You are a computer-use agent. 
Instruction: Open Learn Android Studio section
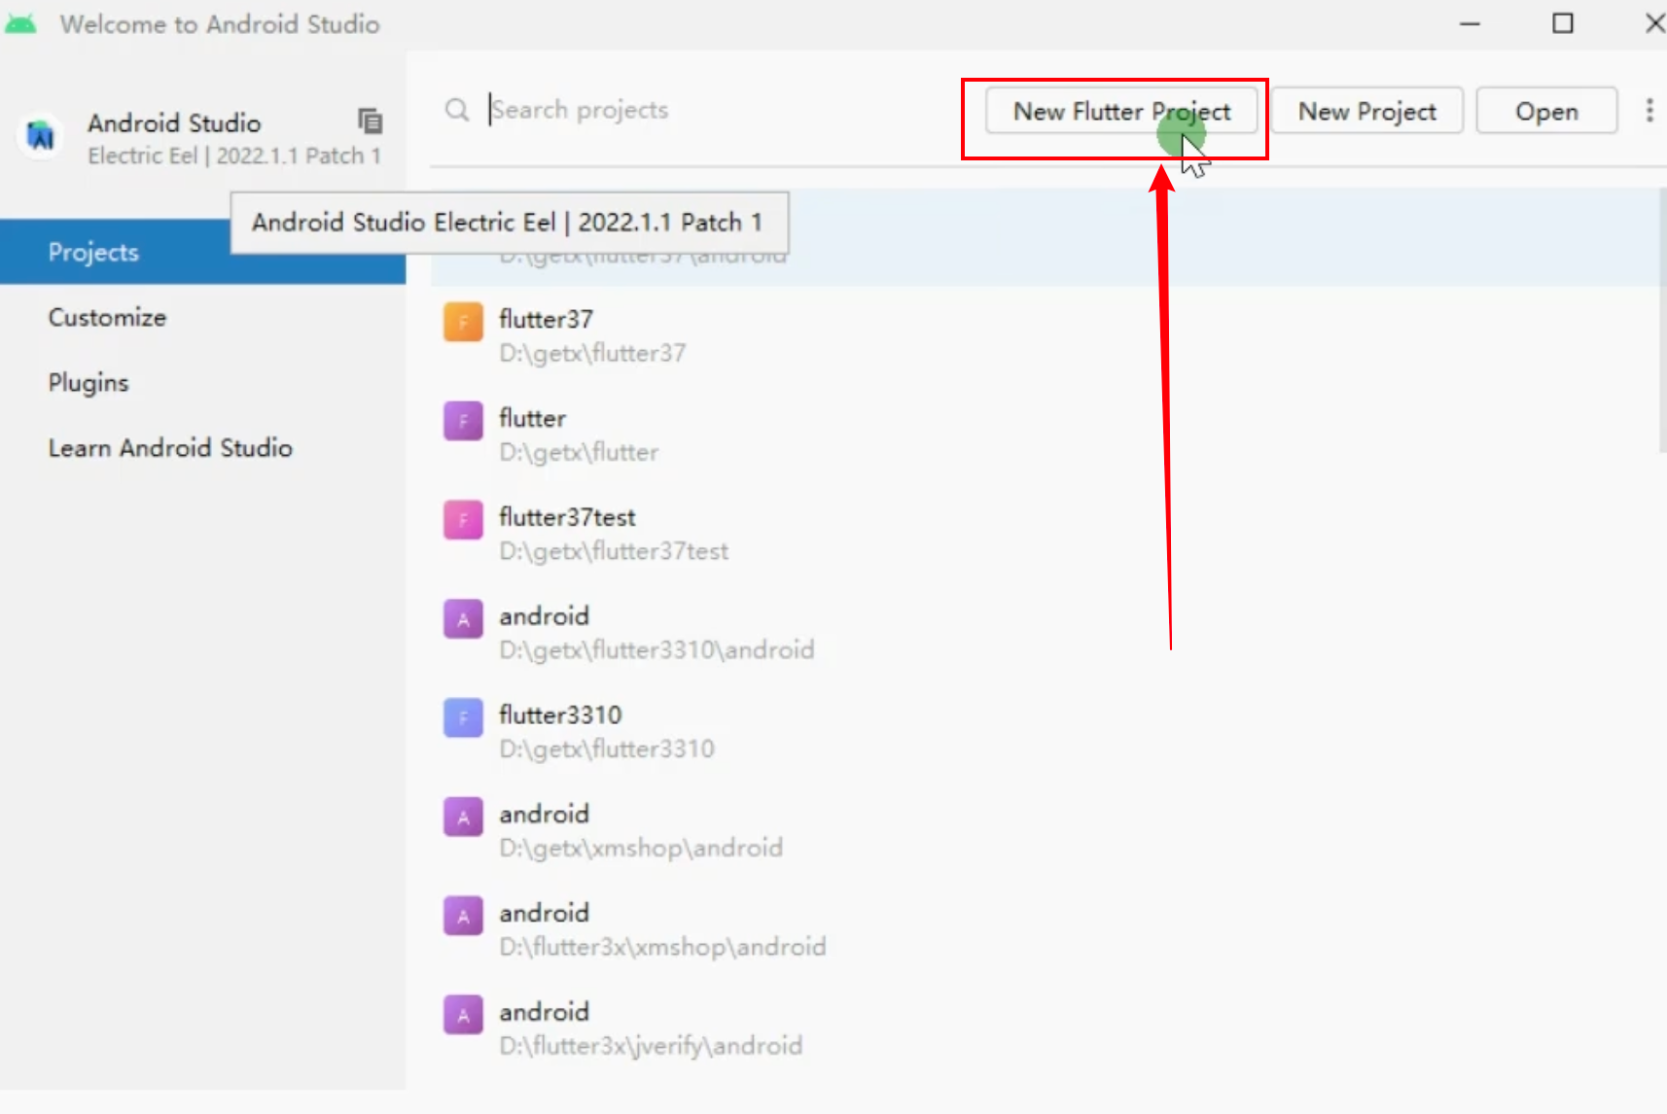[202, 447]
